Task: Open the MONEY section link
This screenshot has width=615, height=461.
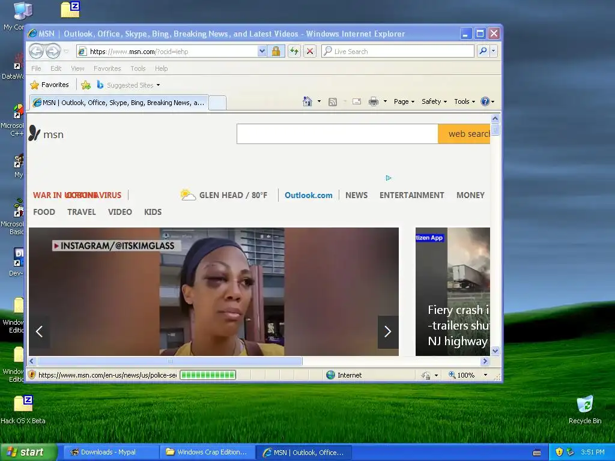Action: 470,195
